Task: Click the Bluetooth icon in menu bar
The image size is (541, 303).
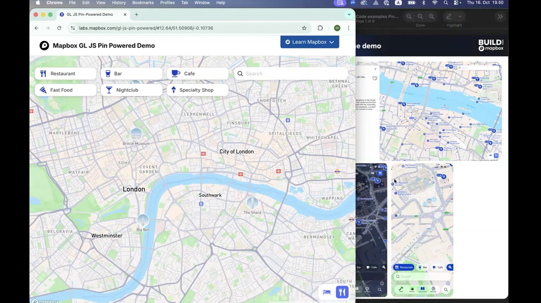Action: (424, 3)
